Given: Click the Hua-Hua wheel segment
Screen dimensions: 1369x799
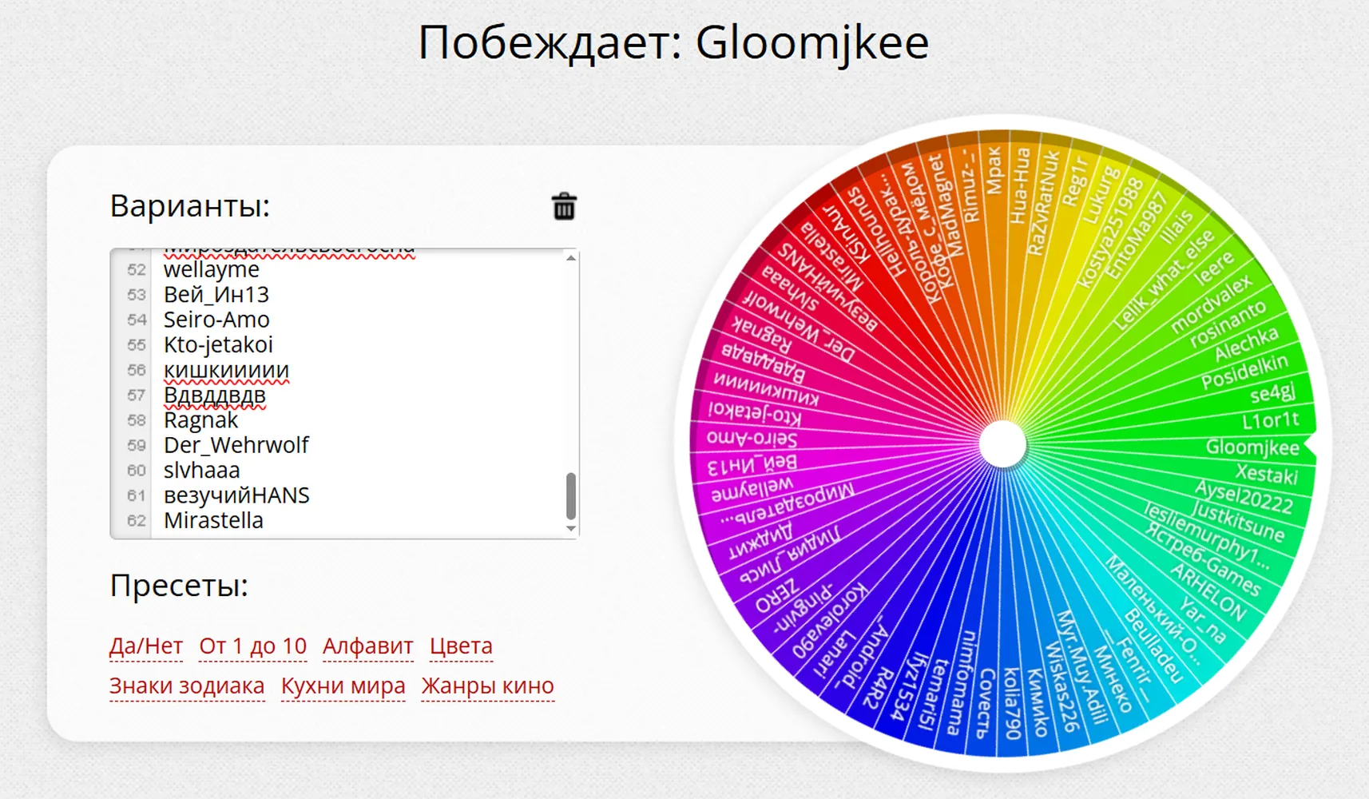Looking at the screenshot, I should [1020, 185].
